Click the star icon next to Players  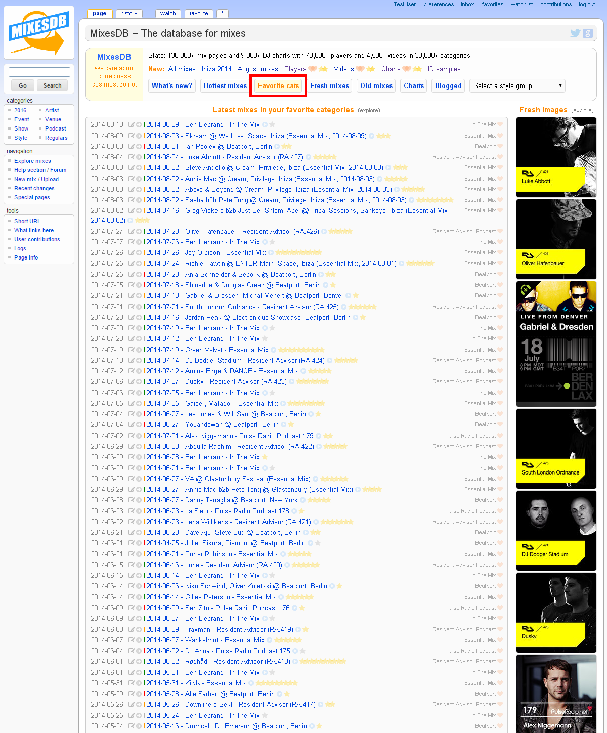323,69
